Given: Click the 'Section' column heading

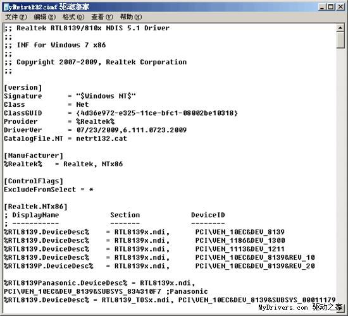Looking at the screenshot, I should point(125,215).
